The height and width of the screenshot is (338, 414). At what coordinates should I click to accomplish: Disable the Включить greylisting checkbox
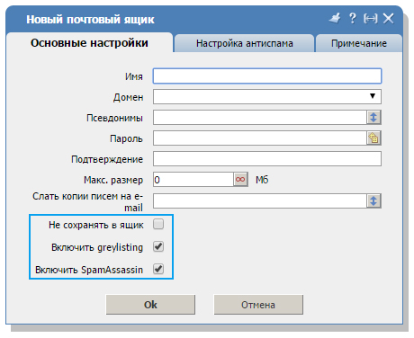tap(158, 246)
